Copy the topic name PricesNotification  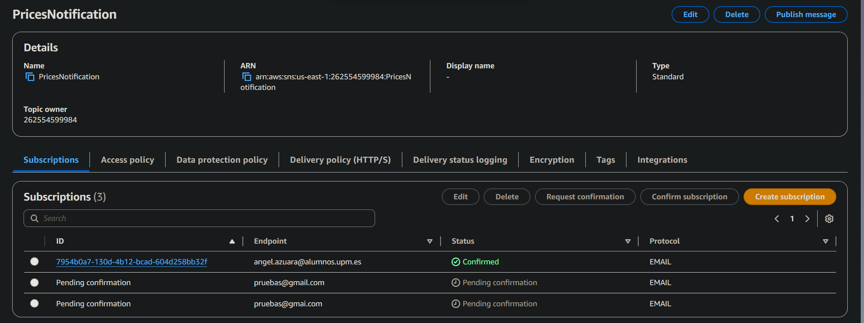tap(30, 77)
